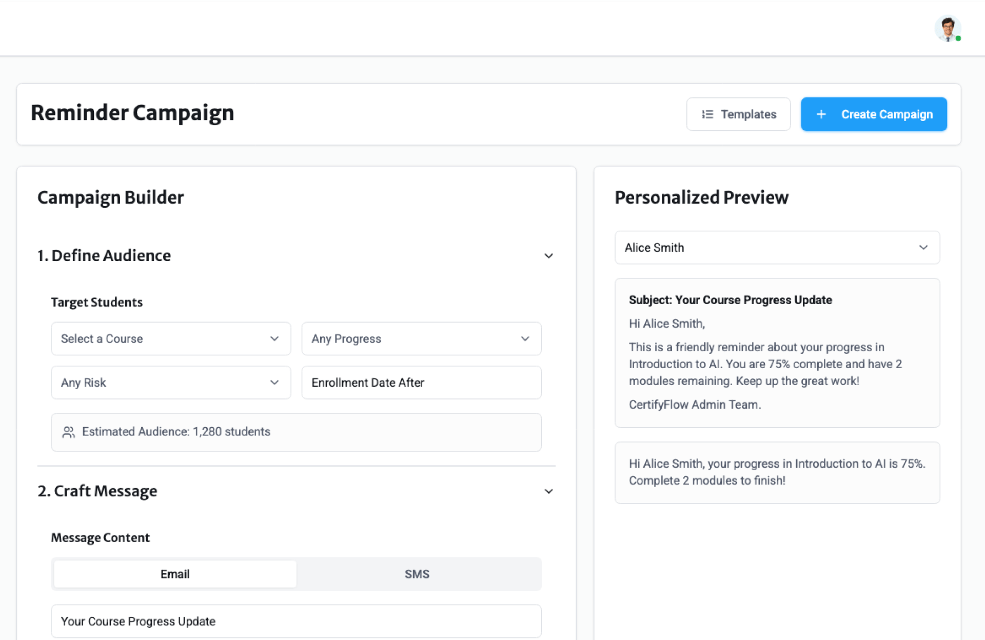
Task: Click the SMS preview message card
Action: (777, 472)
